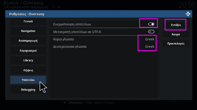Click the Kodi logo icon in dialog header
Viewport: 197px width, 110px height.
tap(188, 14)
